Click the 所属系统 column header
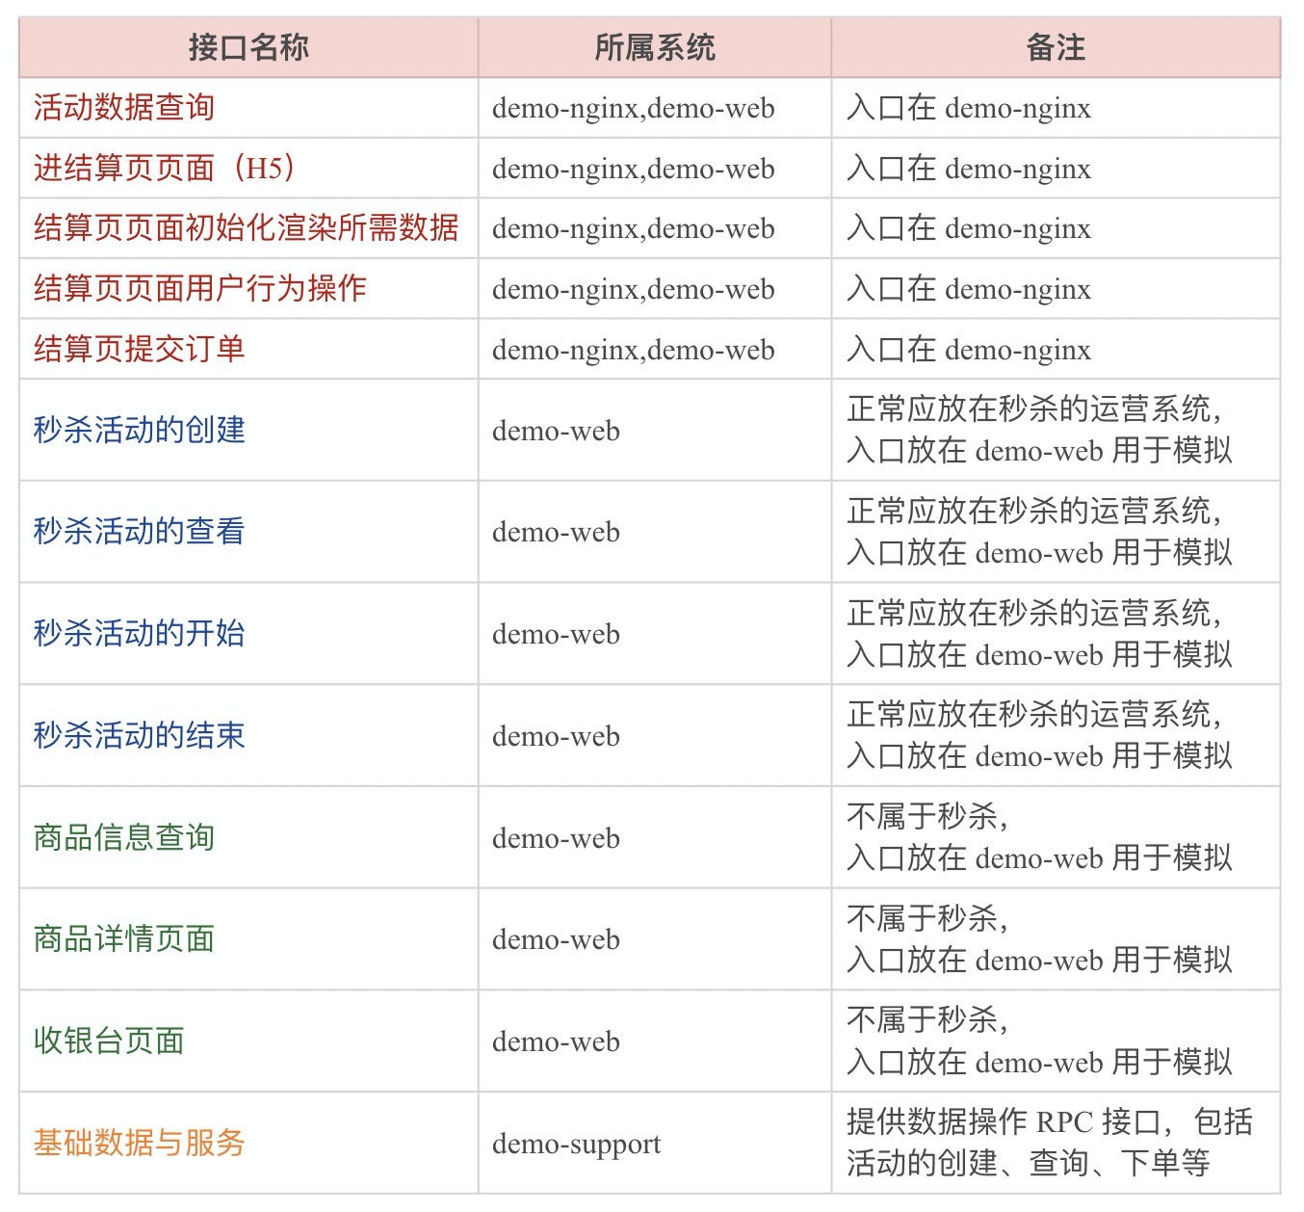Viewport: 1304px width, 1212px height. (654, 47)
